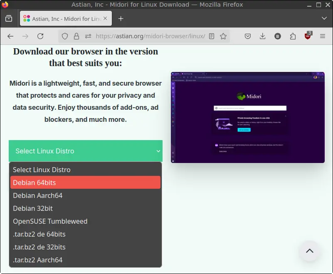
Task: Close the Astian Midori tab
Action: [105, 18]
